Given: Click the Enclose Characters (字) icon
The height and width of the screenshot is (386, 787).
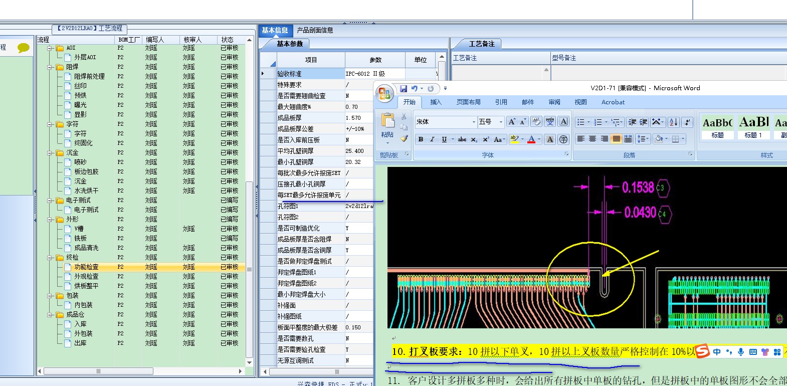Looking at the screenshot, I should [563, 139].
